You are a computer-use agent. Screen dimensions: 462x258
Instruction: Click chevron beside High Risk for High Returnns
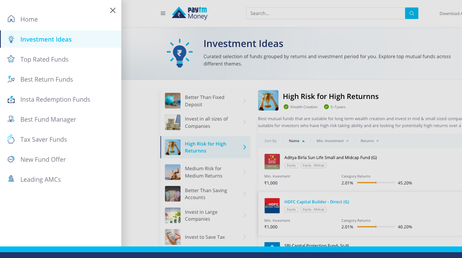point(244,147)
